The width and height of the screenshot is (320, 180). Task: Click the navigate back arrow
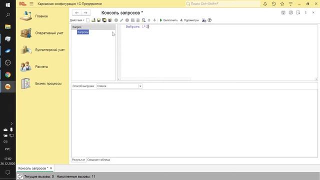(x=76, y=12)
